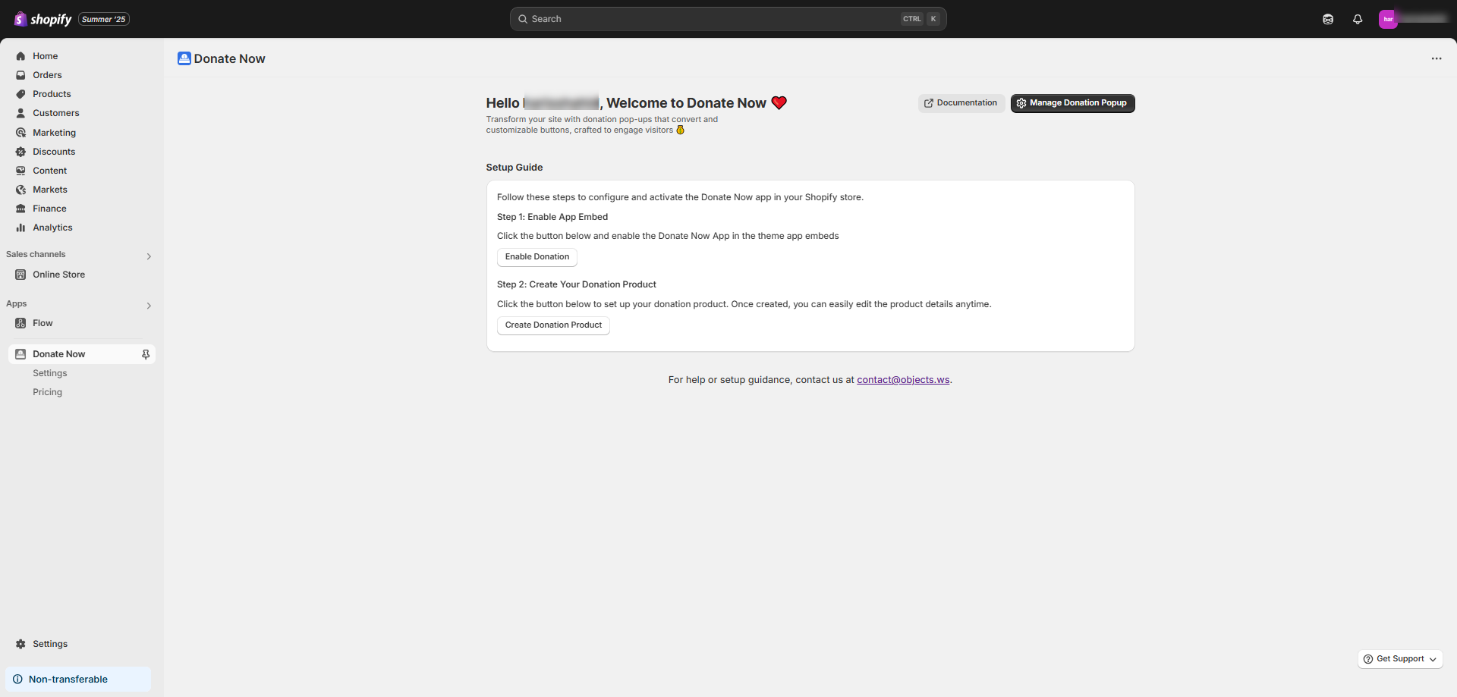The image size is (1457, 697).
Task: Click the Shopify logo
Action: tap(42, 19)
